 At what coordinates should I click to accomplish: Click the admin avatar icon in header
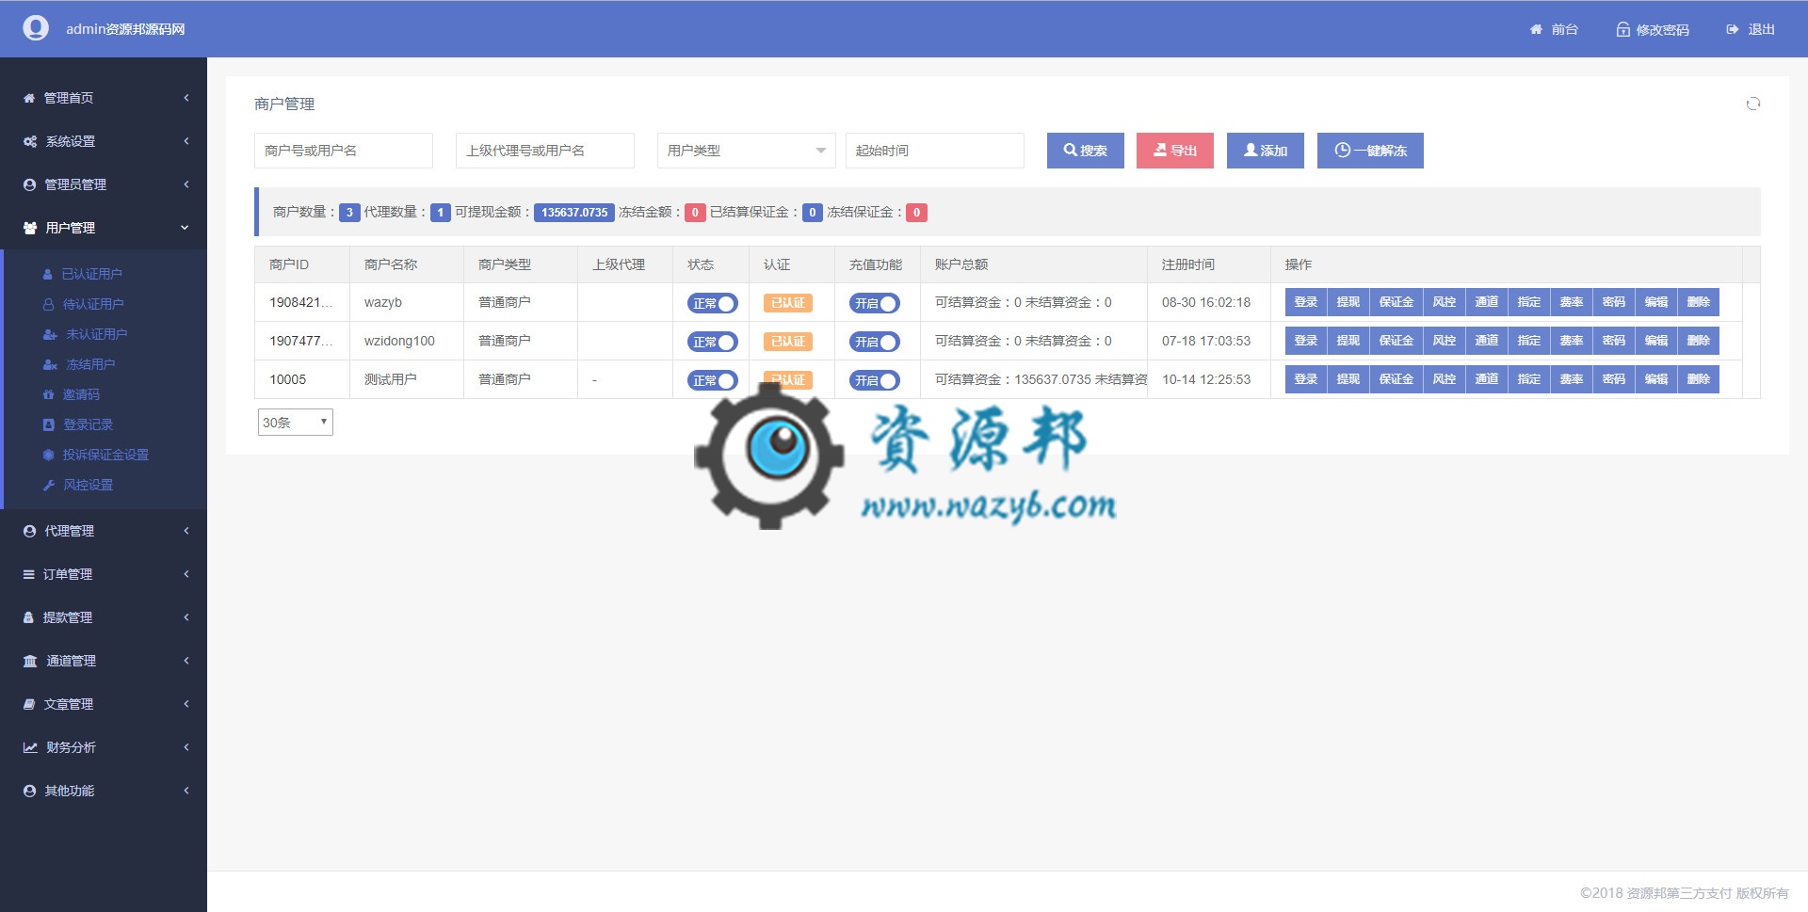[36, 28]
